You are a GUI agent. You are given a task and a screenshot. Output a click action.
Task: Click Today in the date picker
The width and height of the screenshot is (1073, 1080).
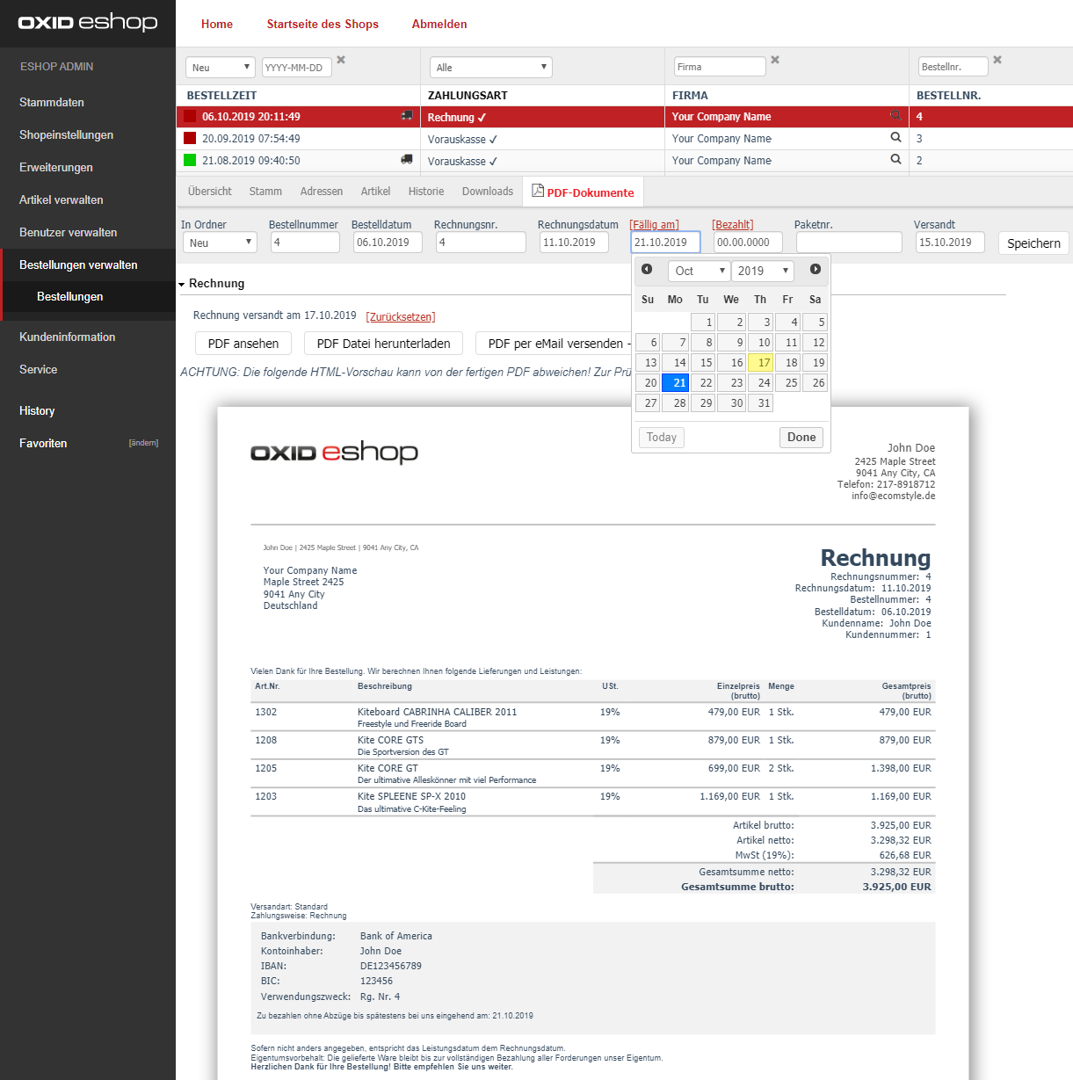662,437
